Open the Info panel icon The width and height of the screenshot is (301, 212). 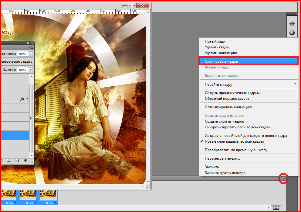[x=292, y=33]
